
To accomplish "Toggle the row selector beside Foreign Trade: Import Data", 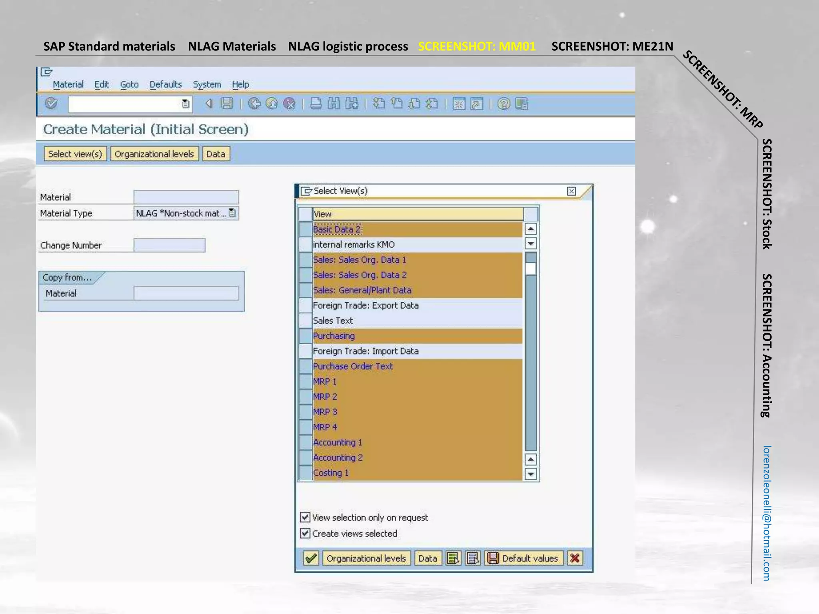I will pyautogui.click(x=306, y=351).
